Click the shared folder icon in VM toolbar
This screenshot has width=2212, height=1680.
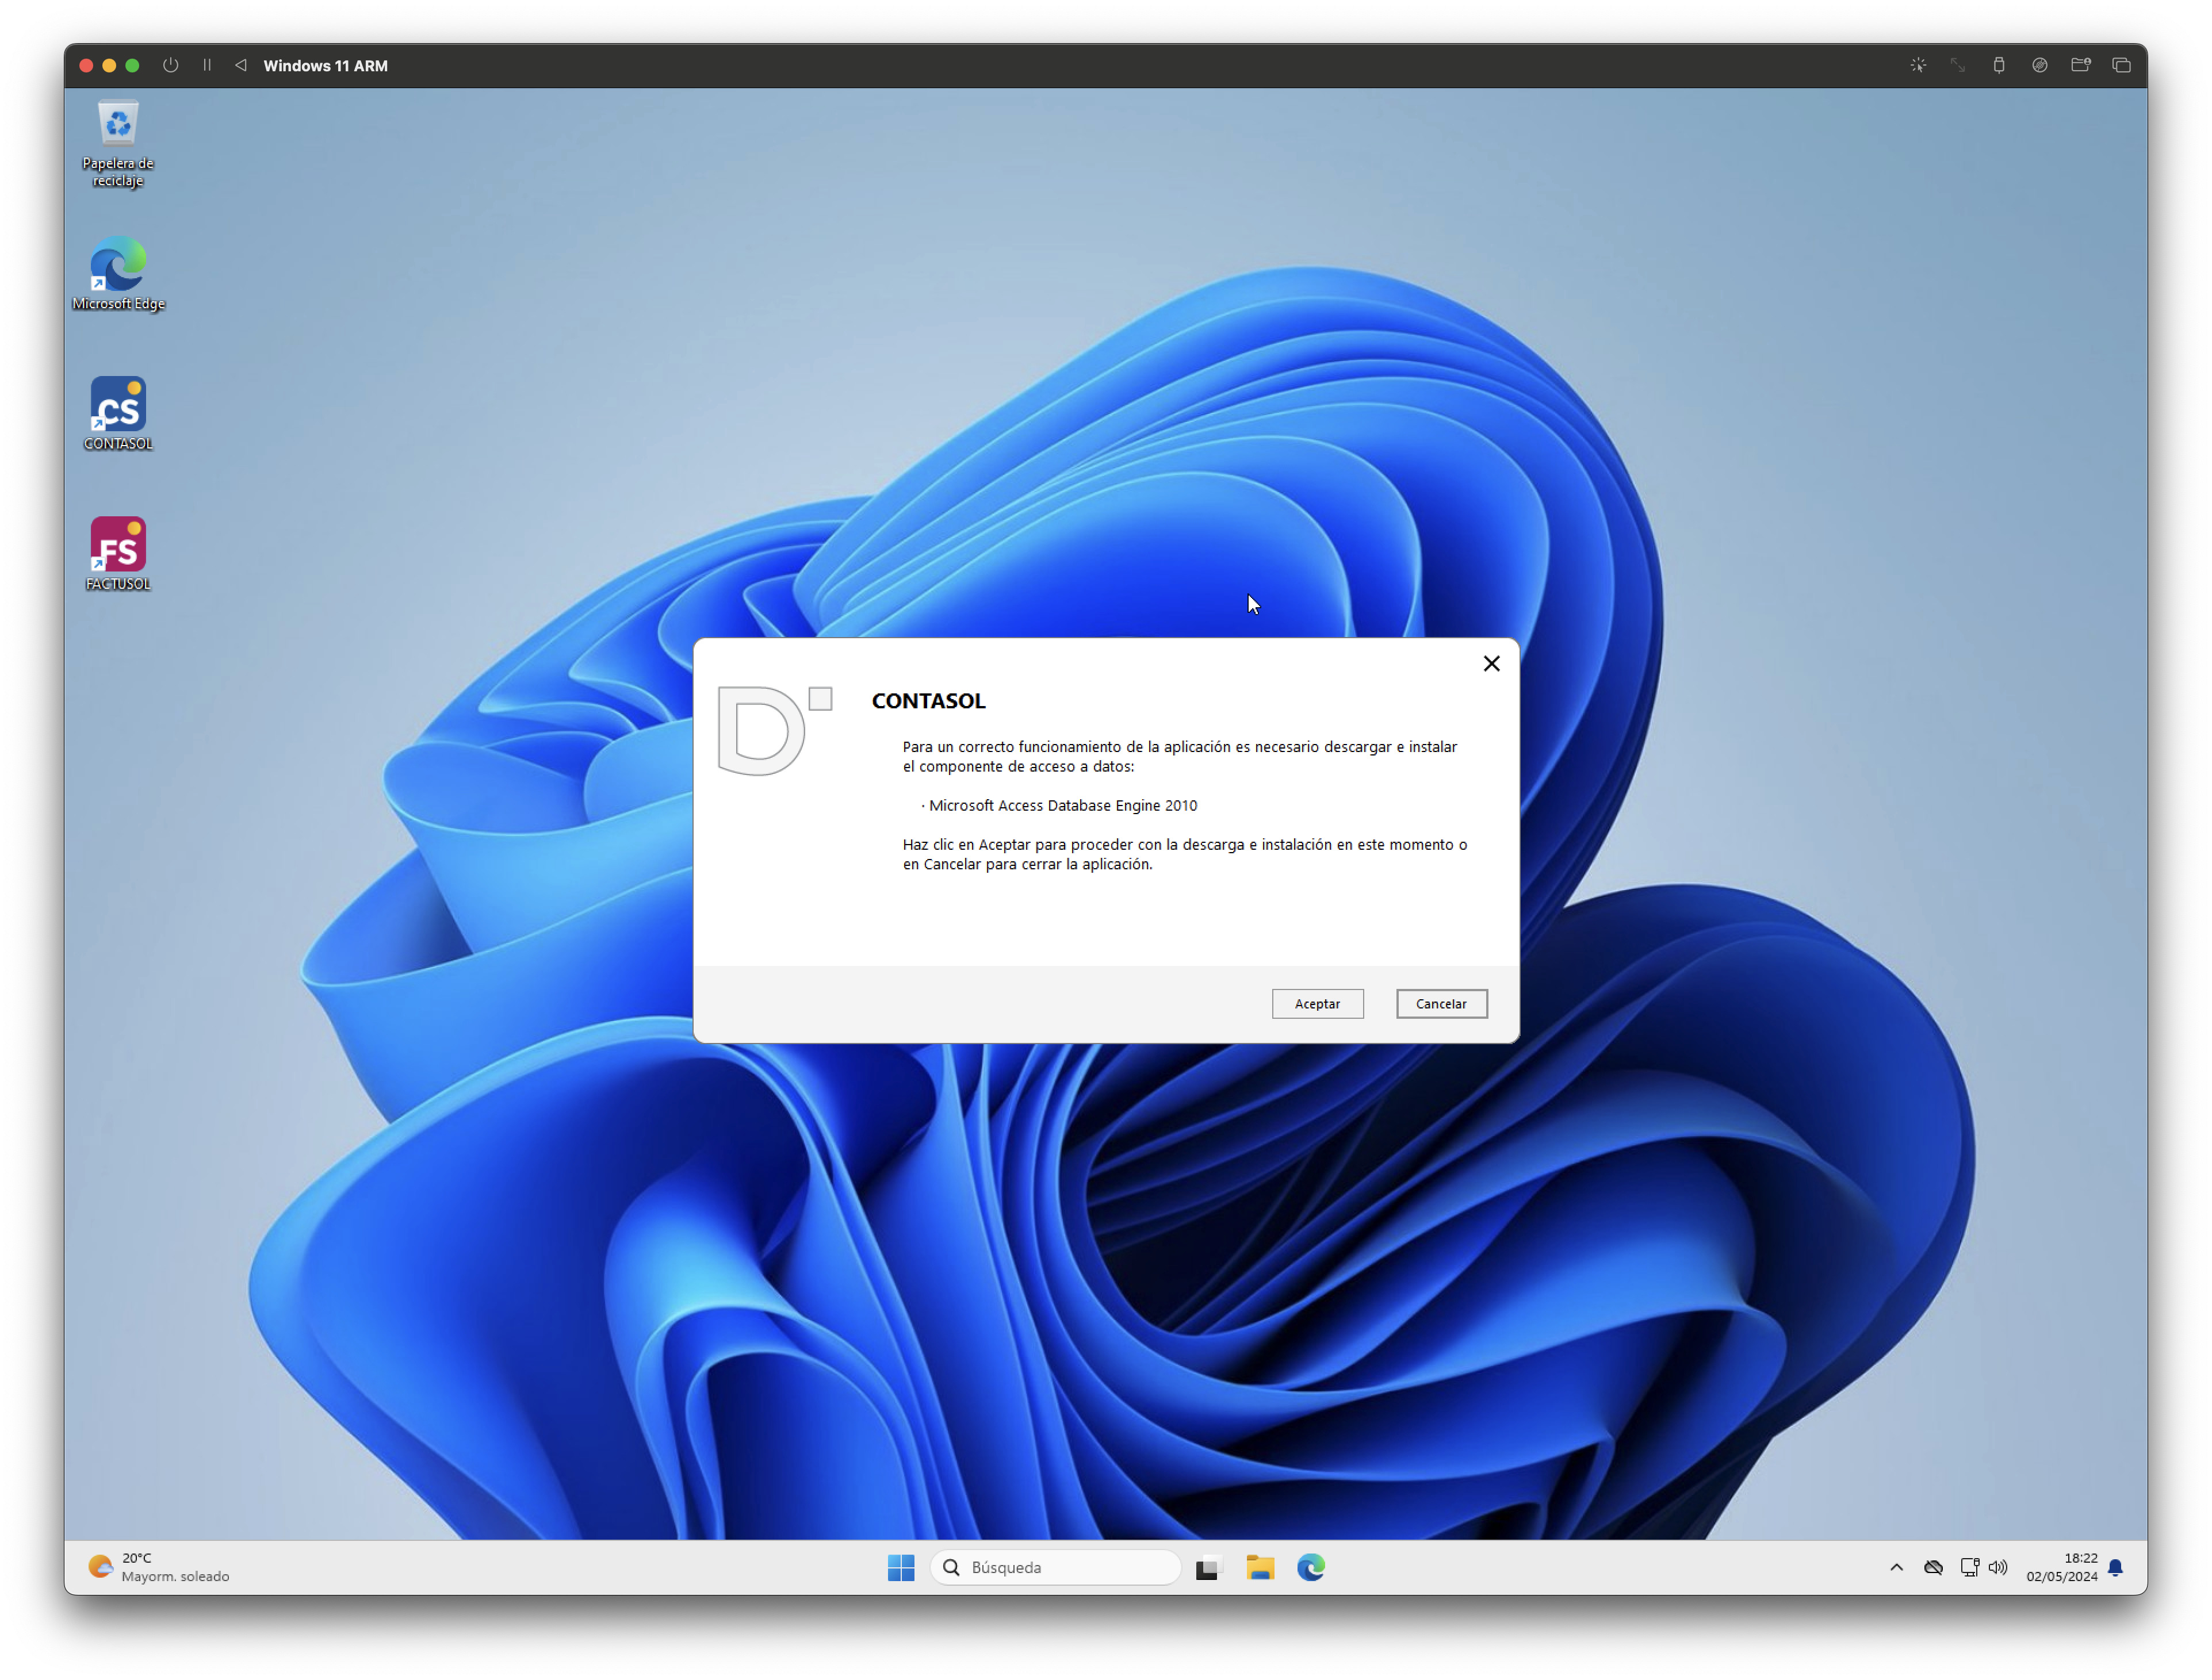click(2081, 65)
